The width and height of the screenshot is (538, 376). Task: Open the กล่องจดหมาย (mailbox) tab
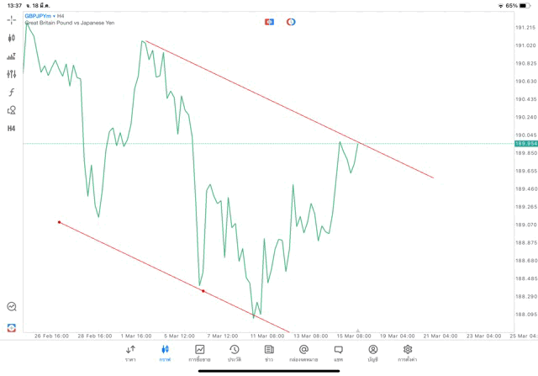[x=303, y=352]
